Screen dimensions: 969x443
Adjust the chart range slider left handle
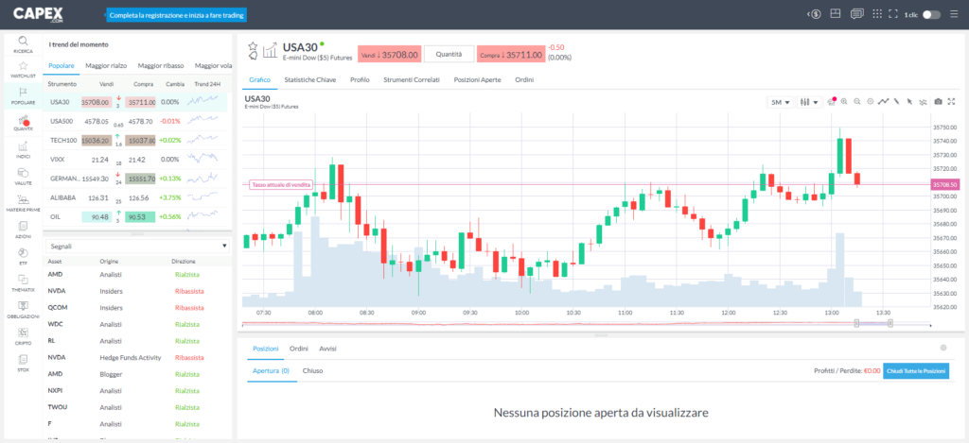[x=856, y=323]
